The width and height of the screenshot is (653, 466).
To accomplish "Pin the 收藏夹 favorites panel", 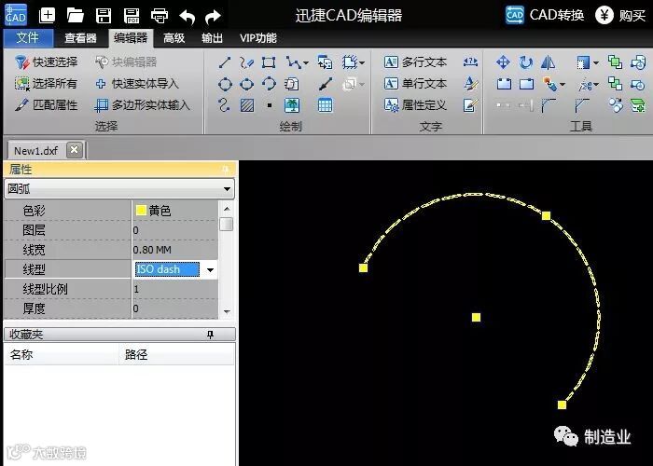I will pyautogui.click(x=210, y=335).
